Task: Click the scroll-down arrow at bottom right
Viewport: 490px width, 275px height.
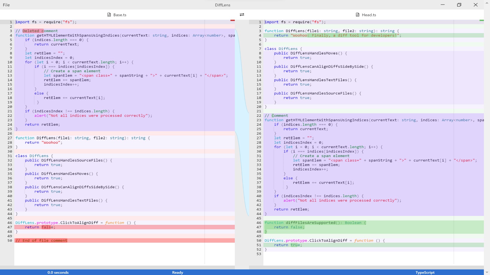Action: (487, 272)
